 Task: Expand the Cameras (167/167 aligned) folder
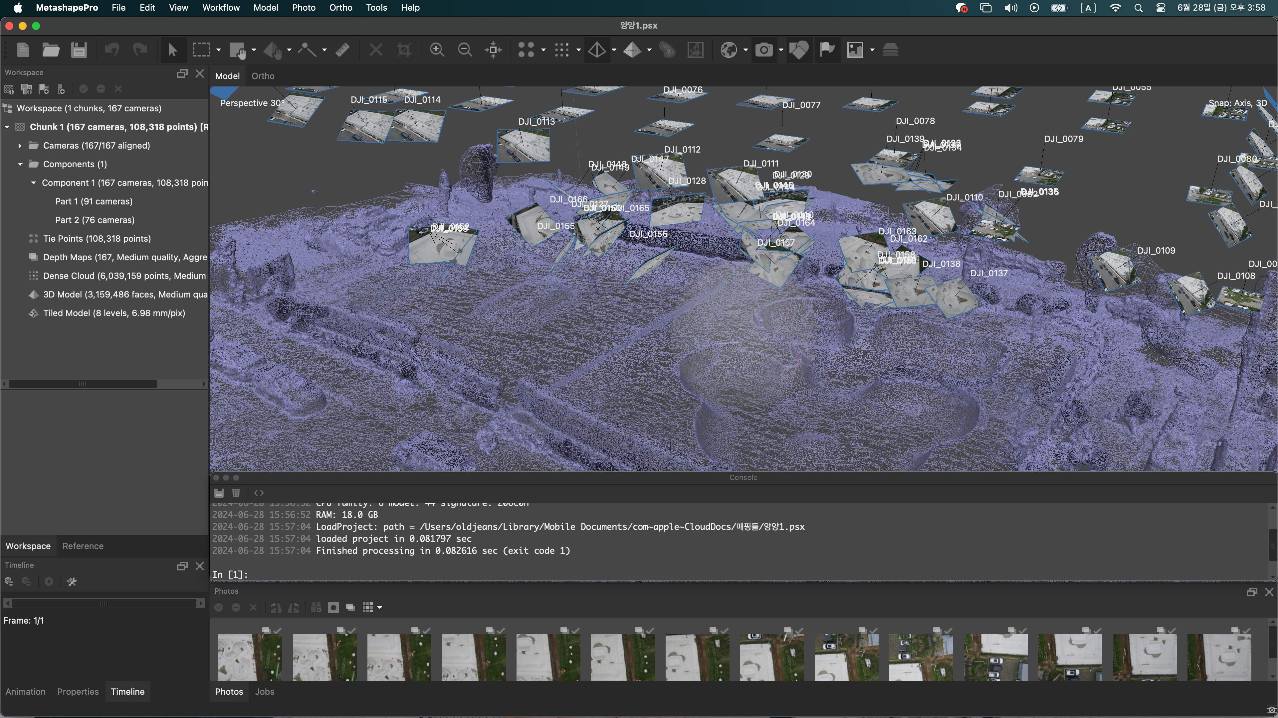[19, 146]
